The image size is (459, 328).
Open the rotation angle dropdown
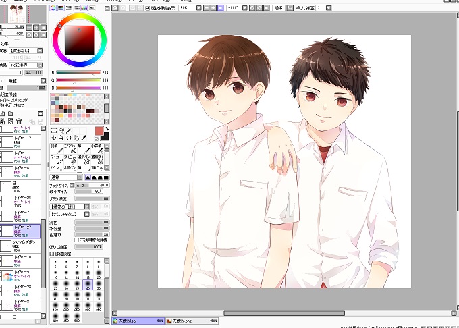point(245,8)
